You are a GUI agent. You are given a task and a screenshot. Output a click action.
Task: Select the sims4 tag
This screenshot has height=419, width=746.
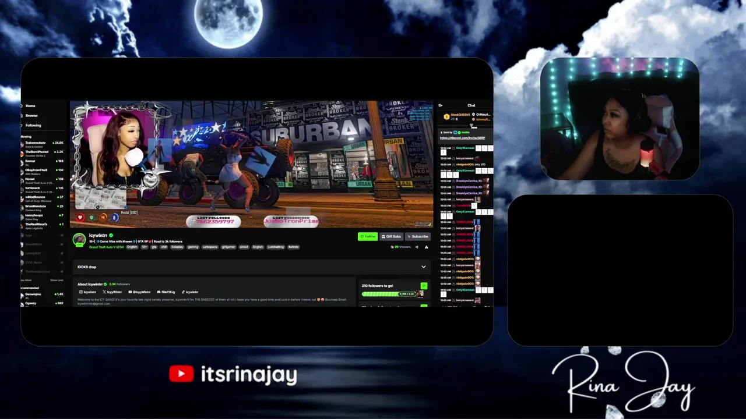click(244, 247)
